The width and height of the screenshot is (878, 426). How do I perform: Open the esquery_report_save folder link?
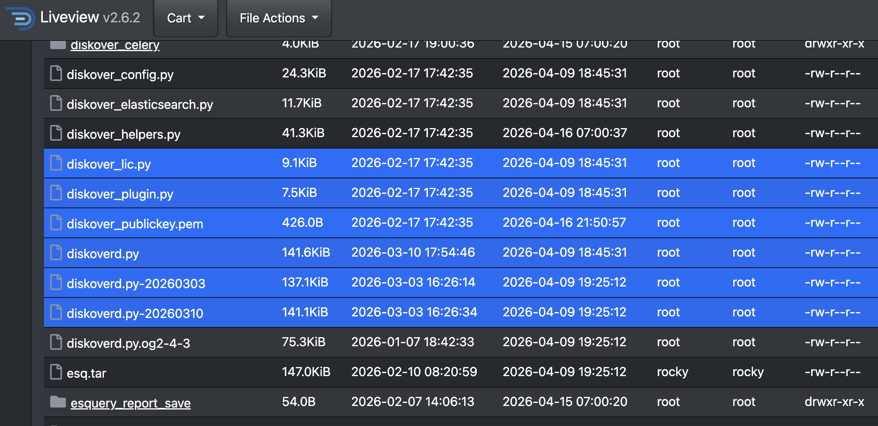tap(131, 403)
